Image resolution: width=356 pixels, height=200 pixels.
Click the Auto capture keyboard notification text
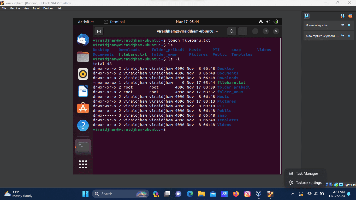coord(322,36)
